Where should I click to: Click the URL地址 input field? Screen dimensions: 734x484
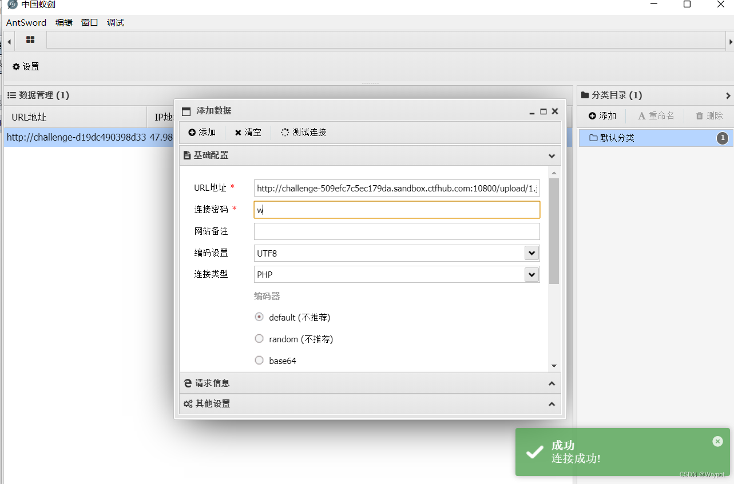click(x=396, y=188)
